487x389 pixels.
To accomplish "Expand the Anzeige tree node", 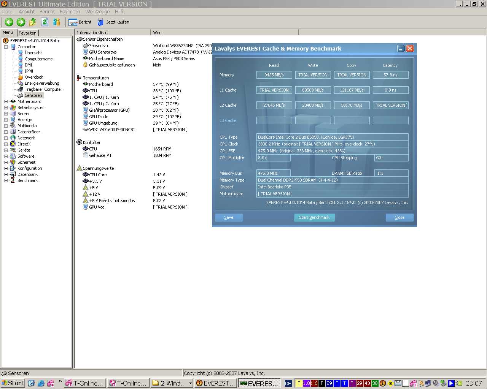I will 6,120.
